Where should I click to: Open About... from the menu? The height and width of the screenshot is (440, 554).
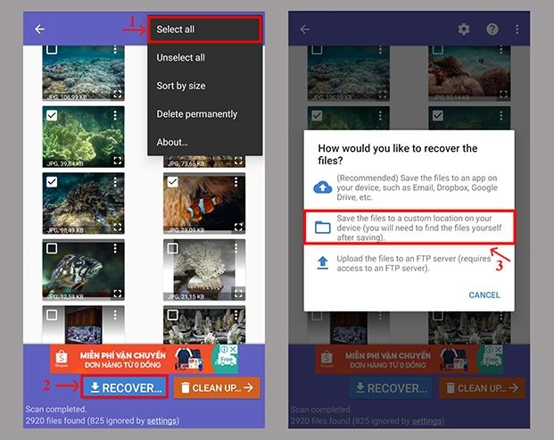coord(205,142)
